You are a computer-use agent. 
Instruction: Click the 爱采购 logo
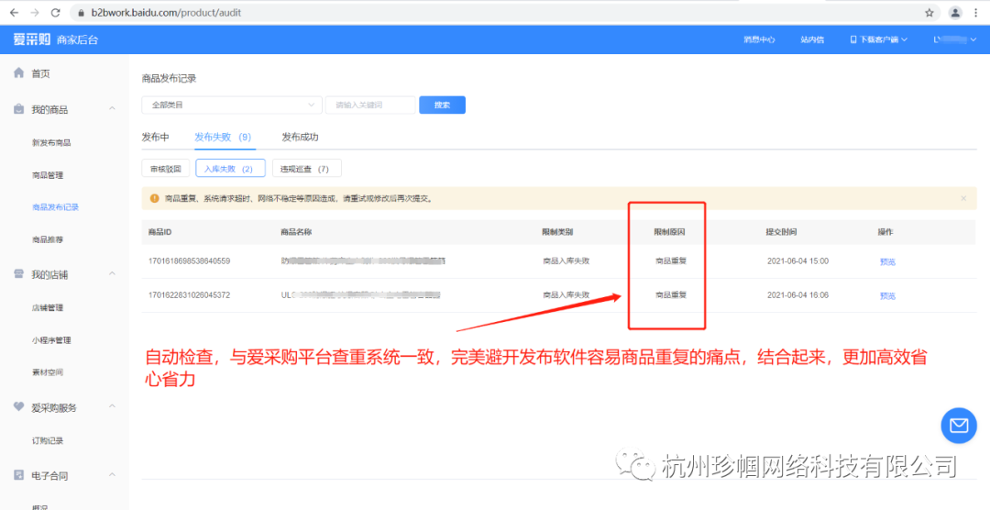[x=31, y=39]
